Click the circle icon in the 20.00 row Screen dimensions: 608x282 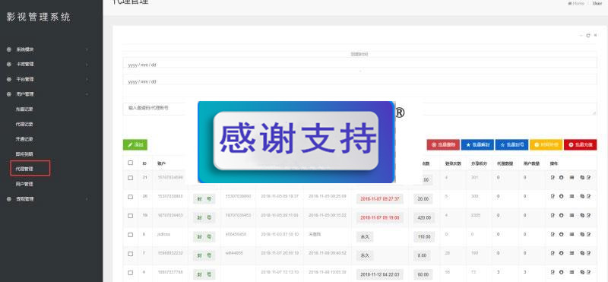[x=561, y=196]
